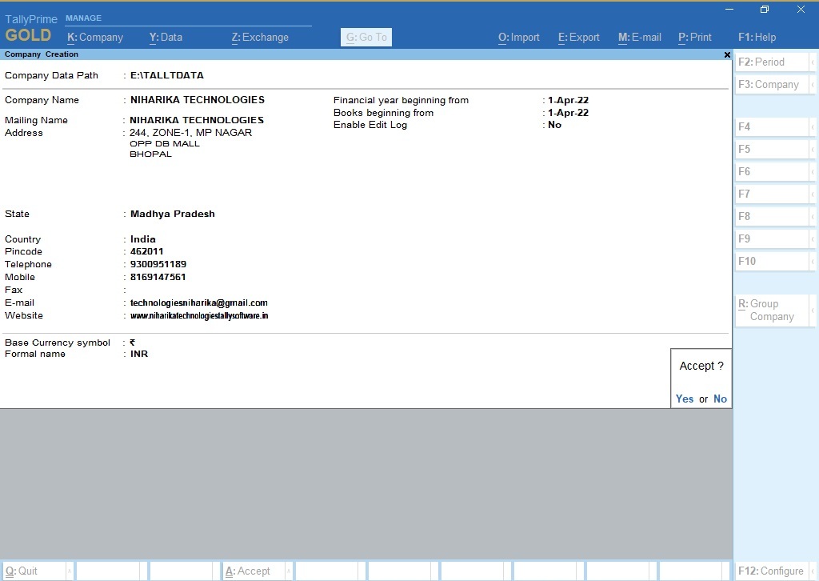Image resolution: width=819 pixels, height=581 pixels.
Task: Open the K: Company menu
Action: tap(95, 37)
